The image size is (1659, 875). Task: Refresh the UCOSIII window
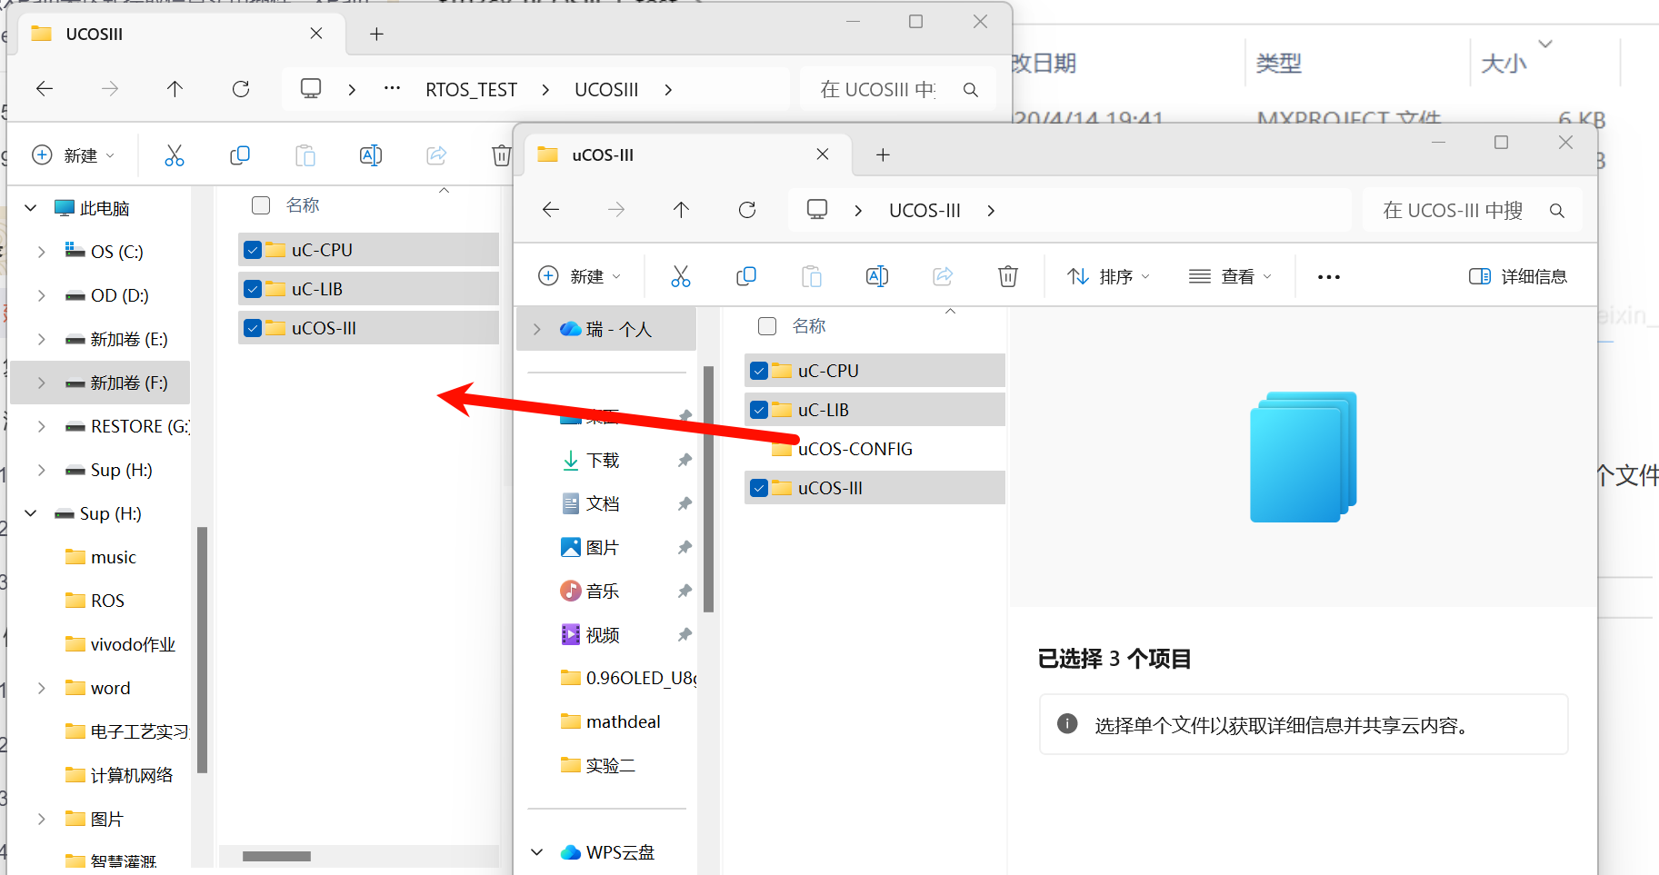point(241,89)
